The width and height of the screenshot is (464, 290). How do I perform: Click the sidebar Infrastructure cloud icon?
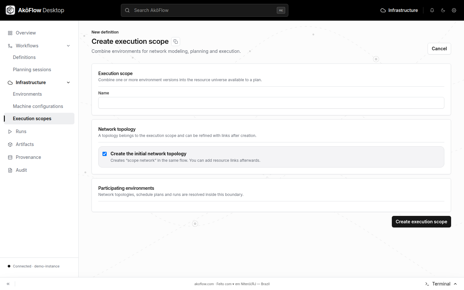click(x=10, y=82)
